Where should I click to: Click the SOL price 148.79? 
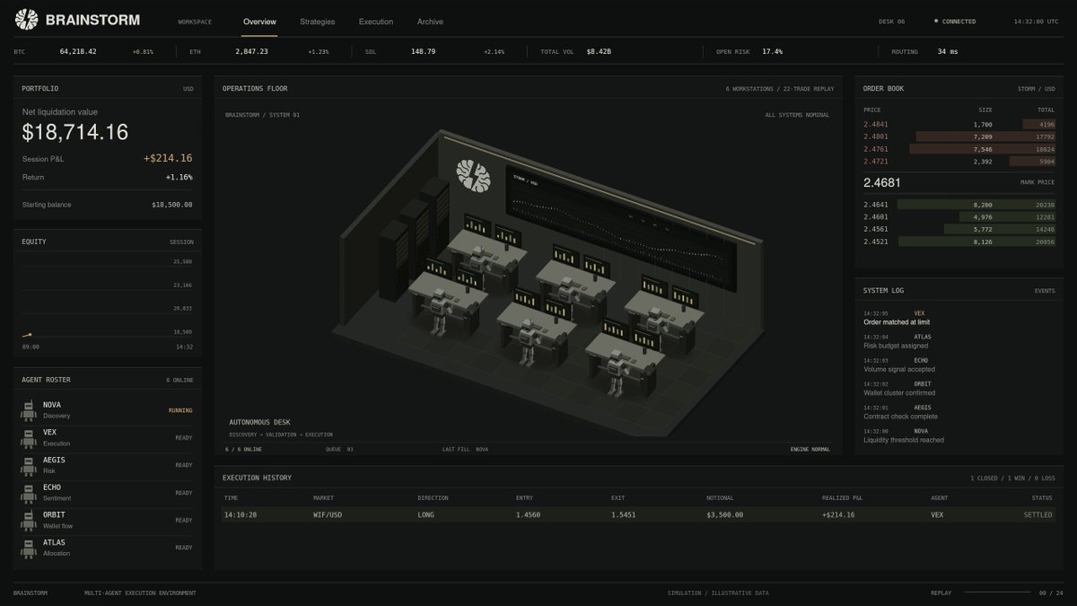point(424,51)
